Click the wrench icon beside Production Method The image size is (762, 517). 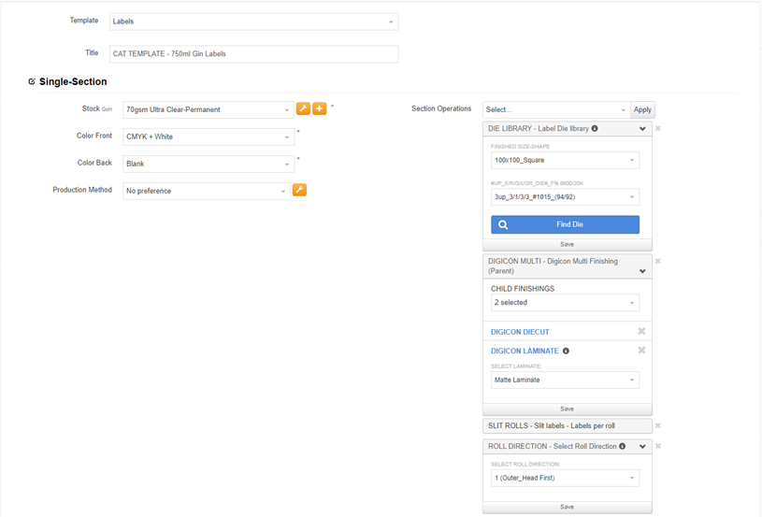coord(299,190)
